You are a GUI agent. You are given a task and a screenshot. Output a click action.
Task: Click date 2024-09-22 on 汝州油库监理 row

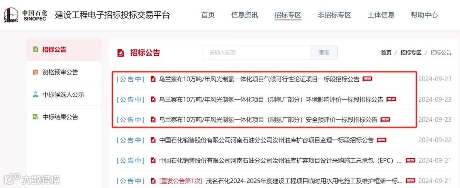(x=435, y=140)
